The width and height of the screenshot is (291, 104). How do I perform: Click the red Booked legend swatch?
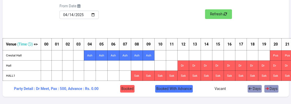pyautogui.click(x=127, y=89)
